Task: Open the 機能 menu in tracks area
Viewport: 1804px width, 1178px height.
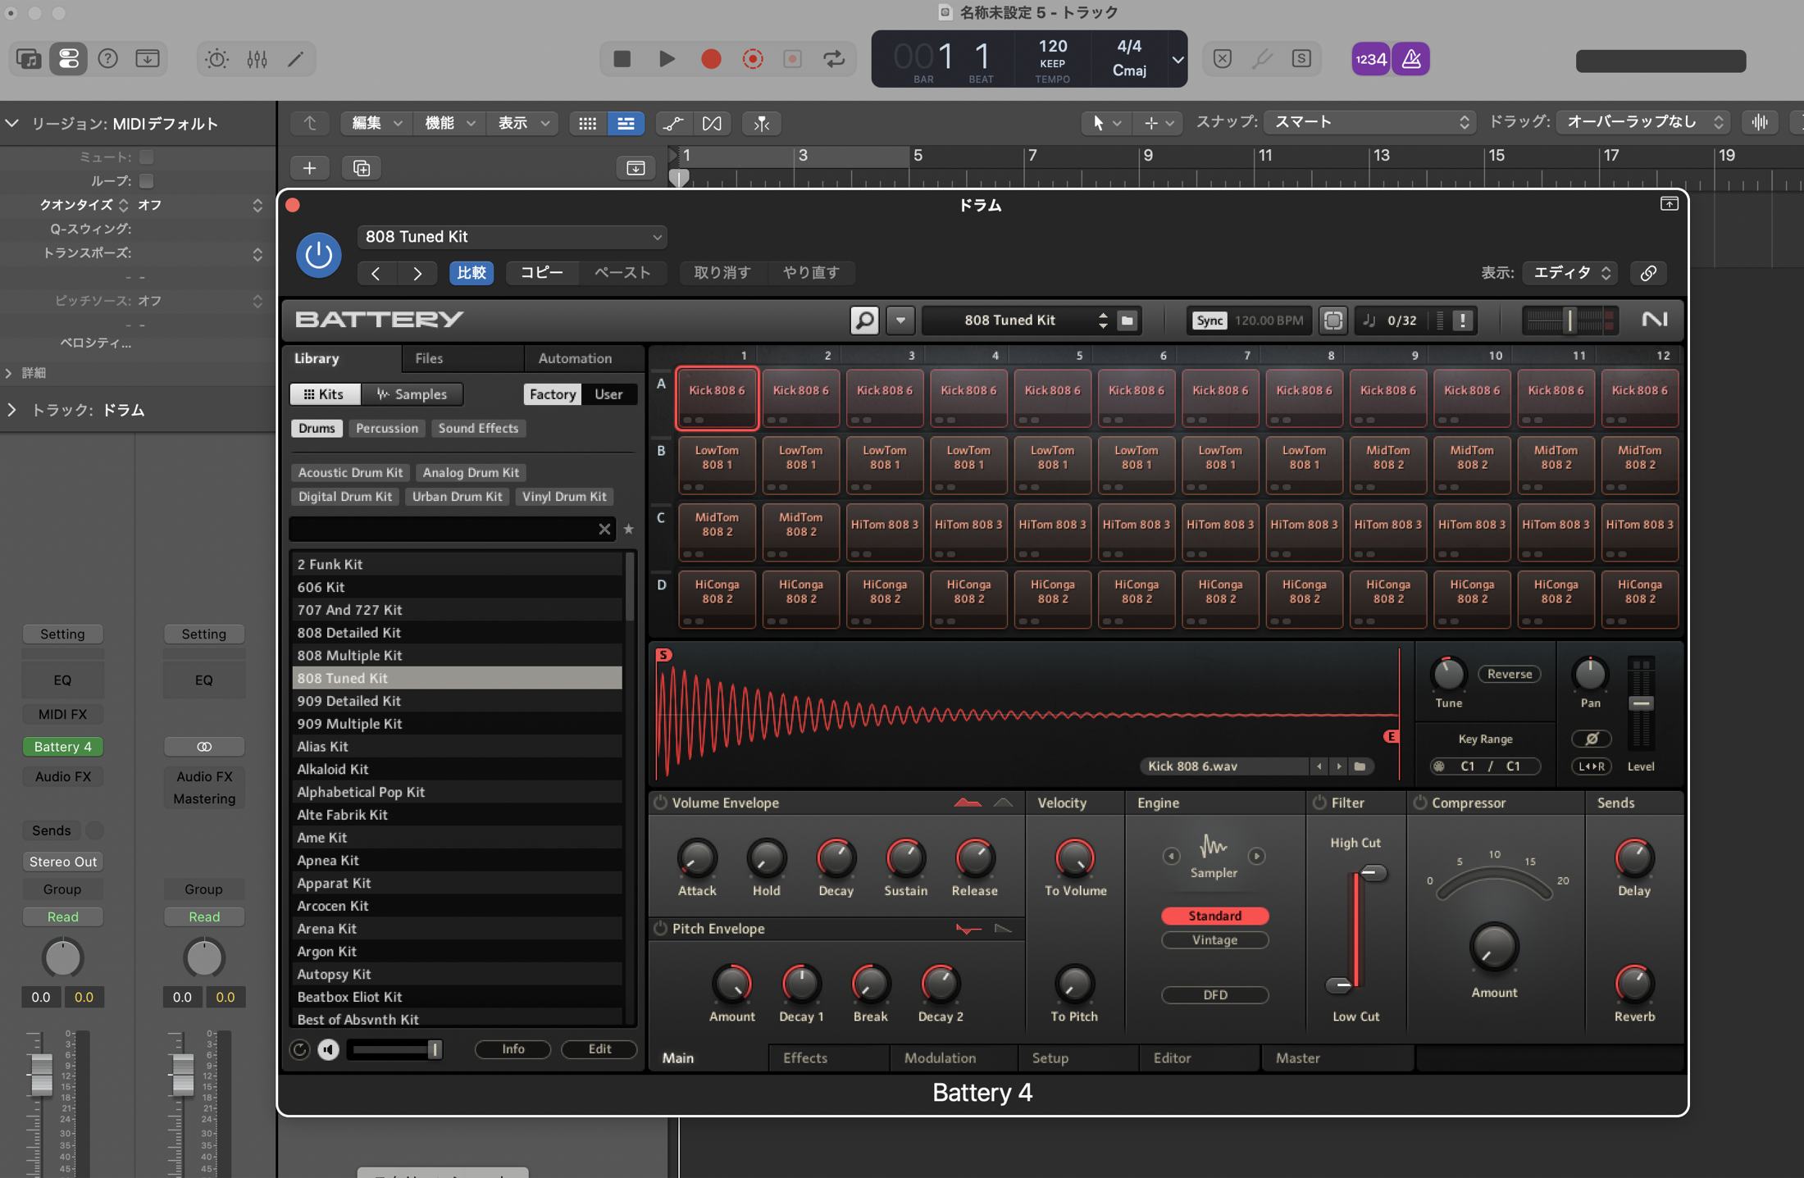Action: pos(449,123)
